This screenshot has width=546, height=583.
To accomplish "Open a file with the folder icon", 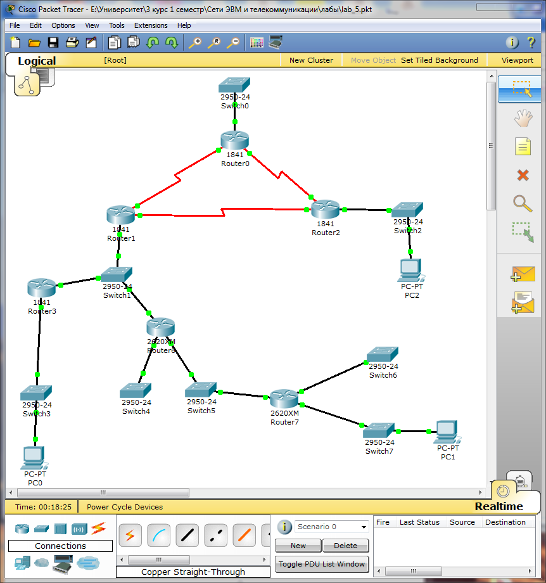I will click(x=34, y=42).
